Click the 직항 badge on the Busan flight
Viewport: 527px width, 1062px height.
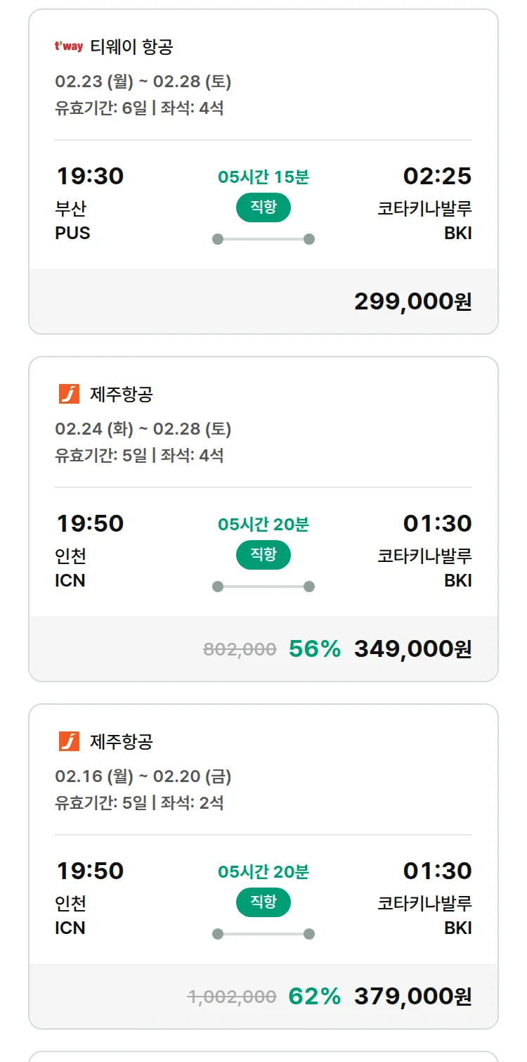tap(263, 207)
